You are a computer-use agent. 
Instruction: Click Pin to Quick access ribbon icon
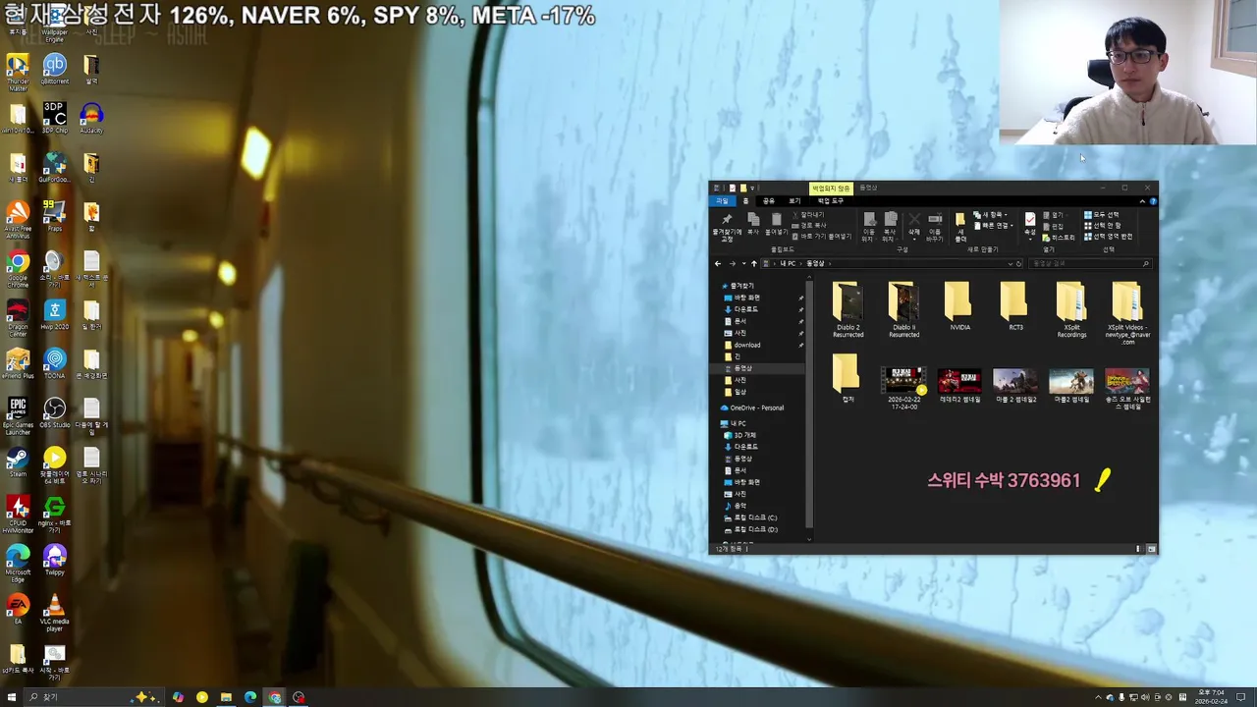click(x=727, y=227)
